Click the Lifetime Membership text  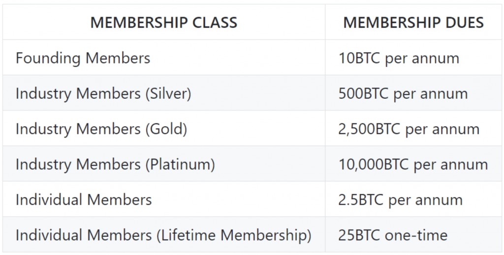click(233, 235)
